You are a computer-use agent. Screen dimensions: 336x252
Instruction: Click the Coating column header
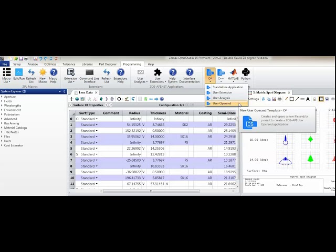point(205,113)
